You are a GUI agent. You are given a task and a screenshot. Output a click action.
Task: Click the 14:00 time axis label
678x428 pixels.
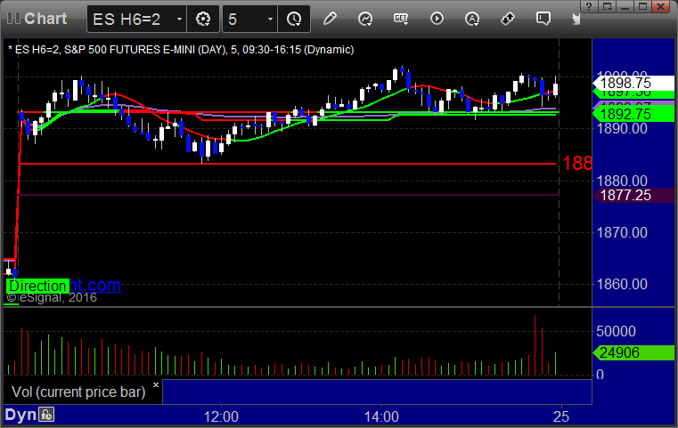coord(381,416)
